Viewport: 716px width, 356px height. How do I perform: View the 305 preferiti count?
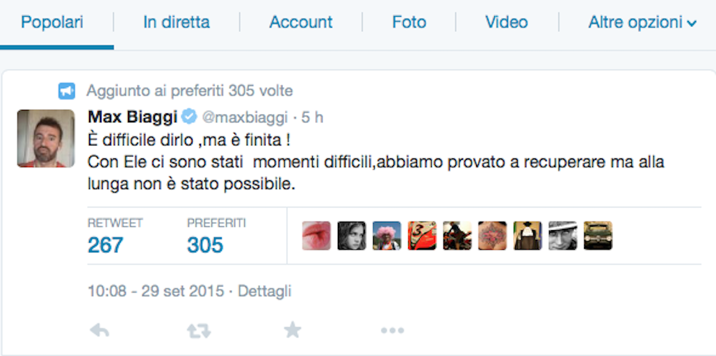click(205, 245)
